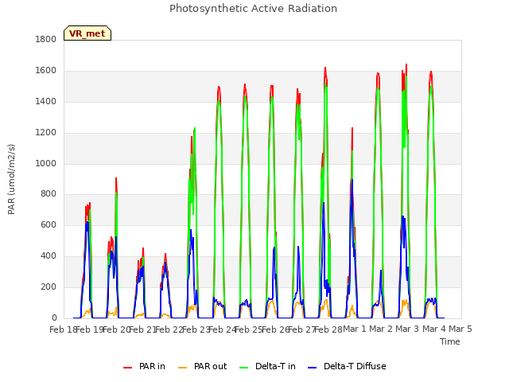
Task: Click the Feb 24 x-axis label
Action: coord(223,329)
